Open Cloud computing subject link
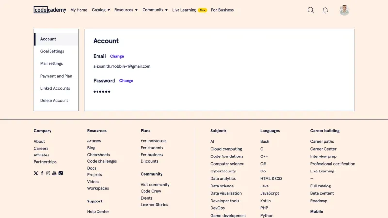 tap(226, 149)
